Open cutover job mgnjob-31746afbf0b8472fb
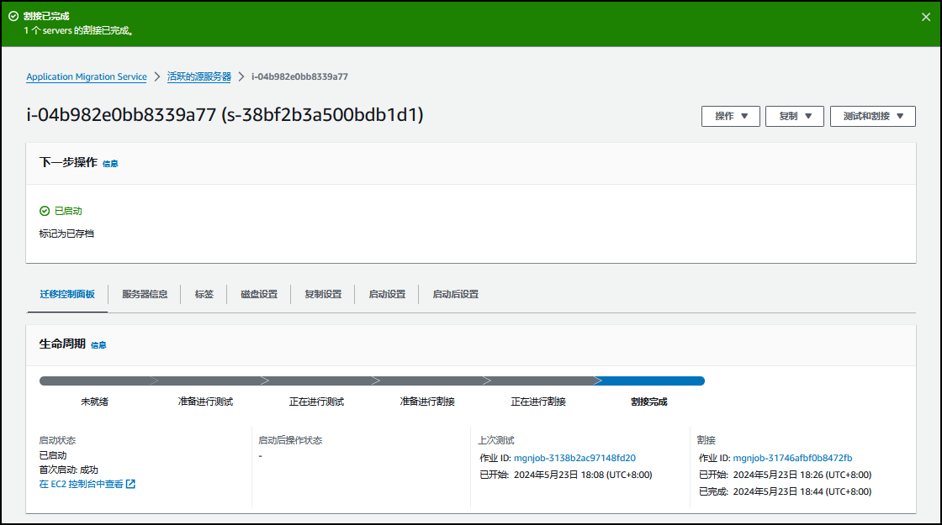Viewport: 942px width, 525px height. click(792, 459)
